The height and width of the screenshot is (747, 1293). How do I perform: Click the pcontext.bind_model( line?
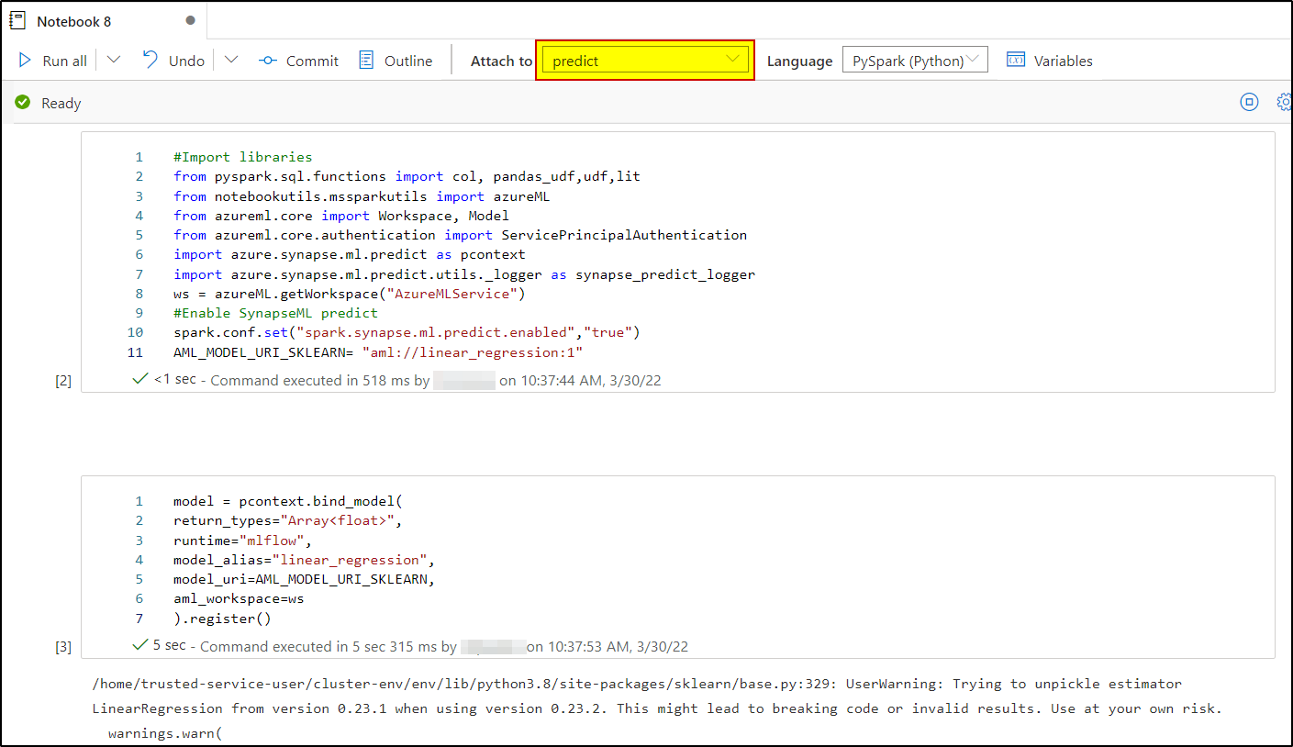coord(287,501)
